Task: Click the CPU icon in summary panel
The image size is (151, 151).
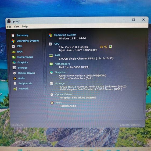Action: (51, 44)
